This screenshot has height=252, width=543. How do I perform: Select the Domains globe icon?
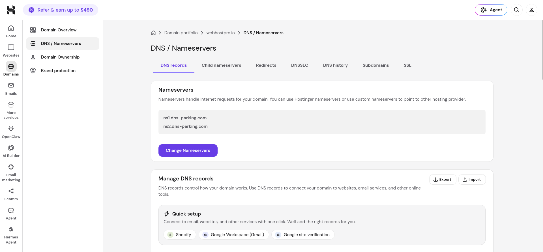pos(11,66)
